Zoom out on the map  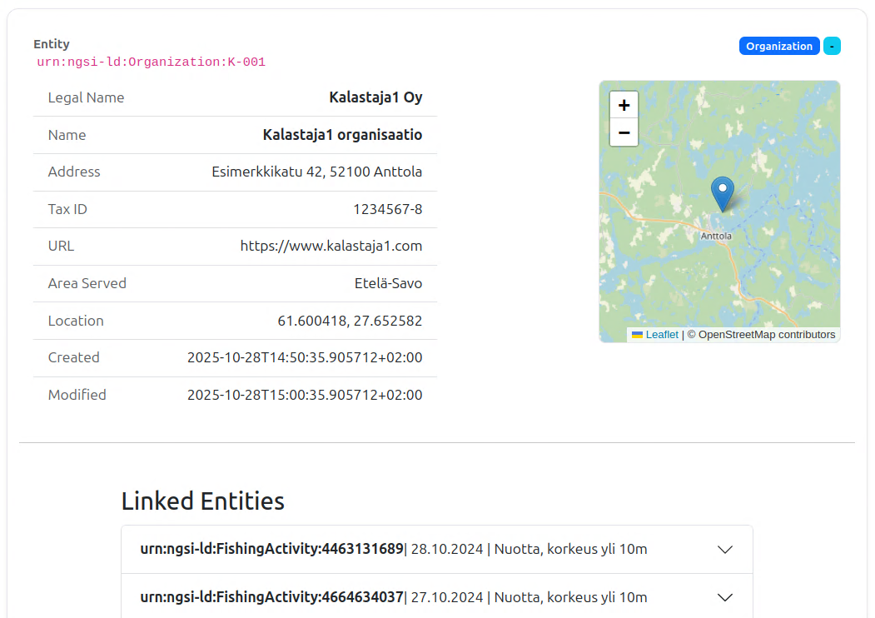coord(624,132)
